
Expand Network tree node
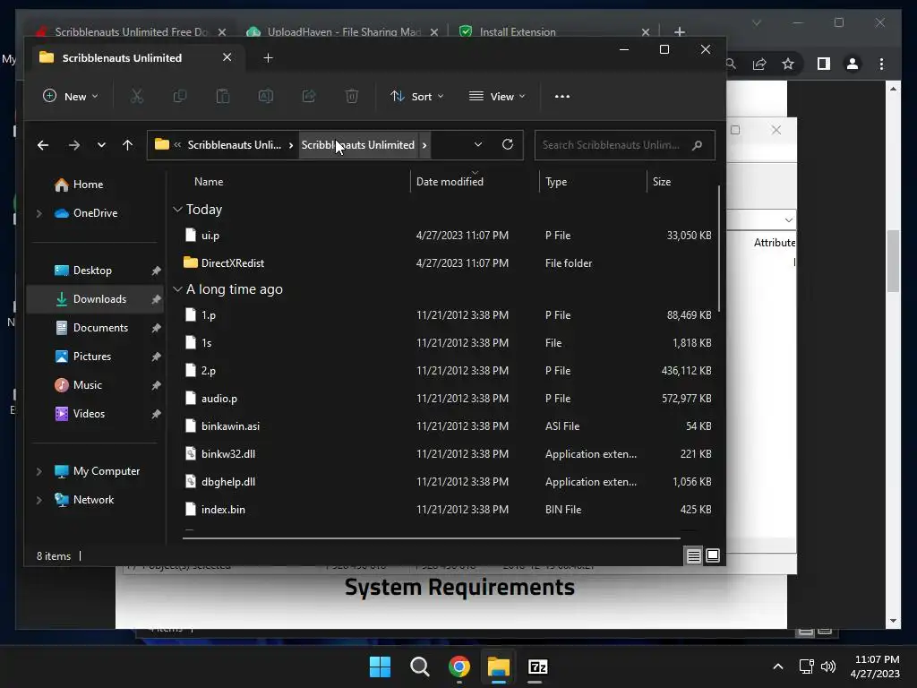39,500
